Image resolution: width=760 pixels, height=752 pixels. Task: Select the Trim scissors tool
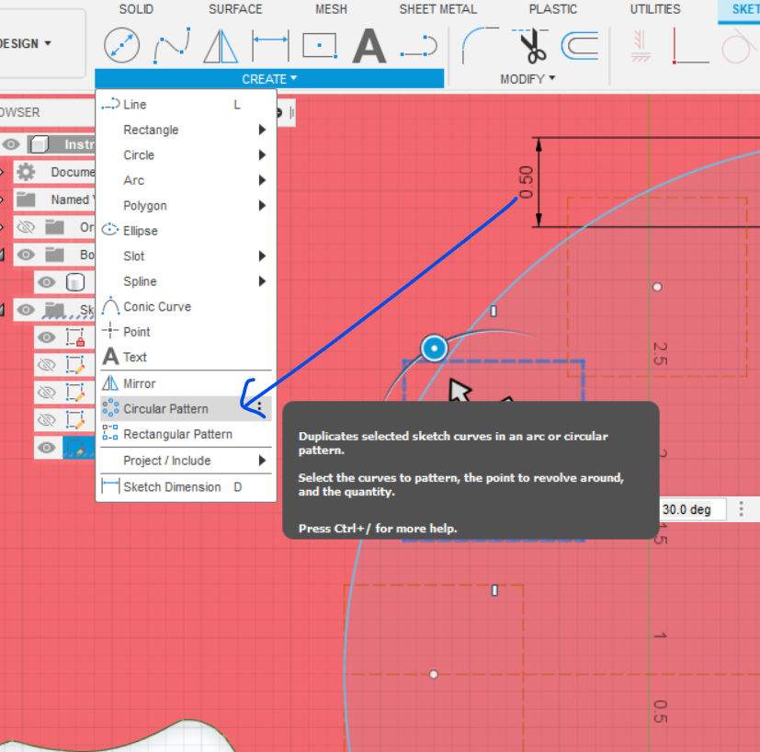[531, 46]
